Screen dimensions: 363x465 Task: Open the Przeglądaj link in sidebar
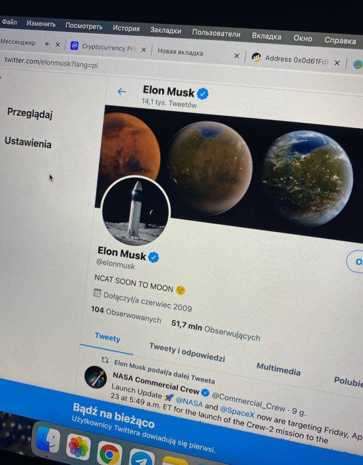(30, 113)
